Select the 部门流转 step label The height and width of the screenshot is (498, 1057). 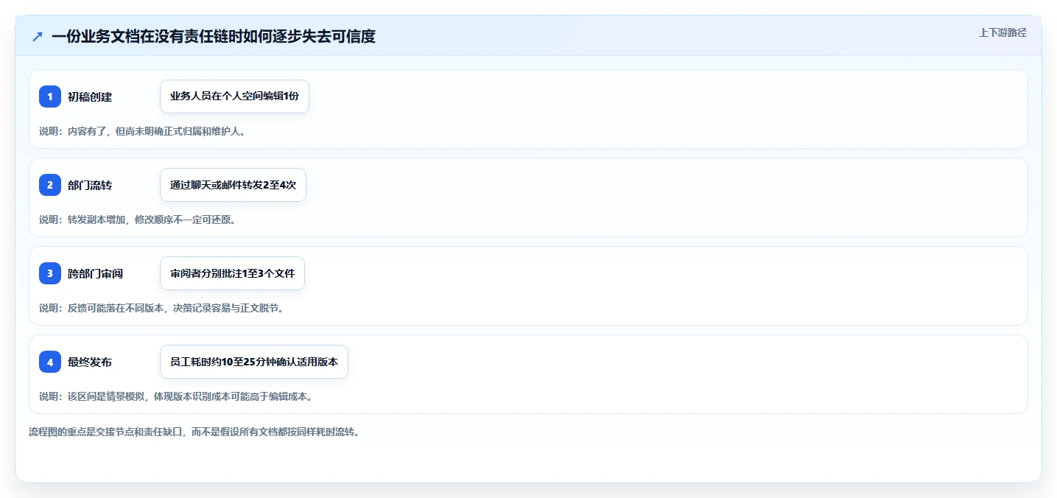tap(90, 185)
